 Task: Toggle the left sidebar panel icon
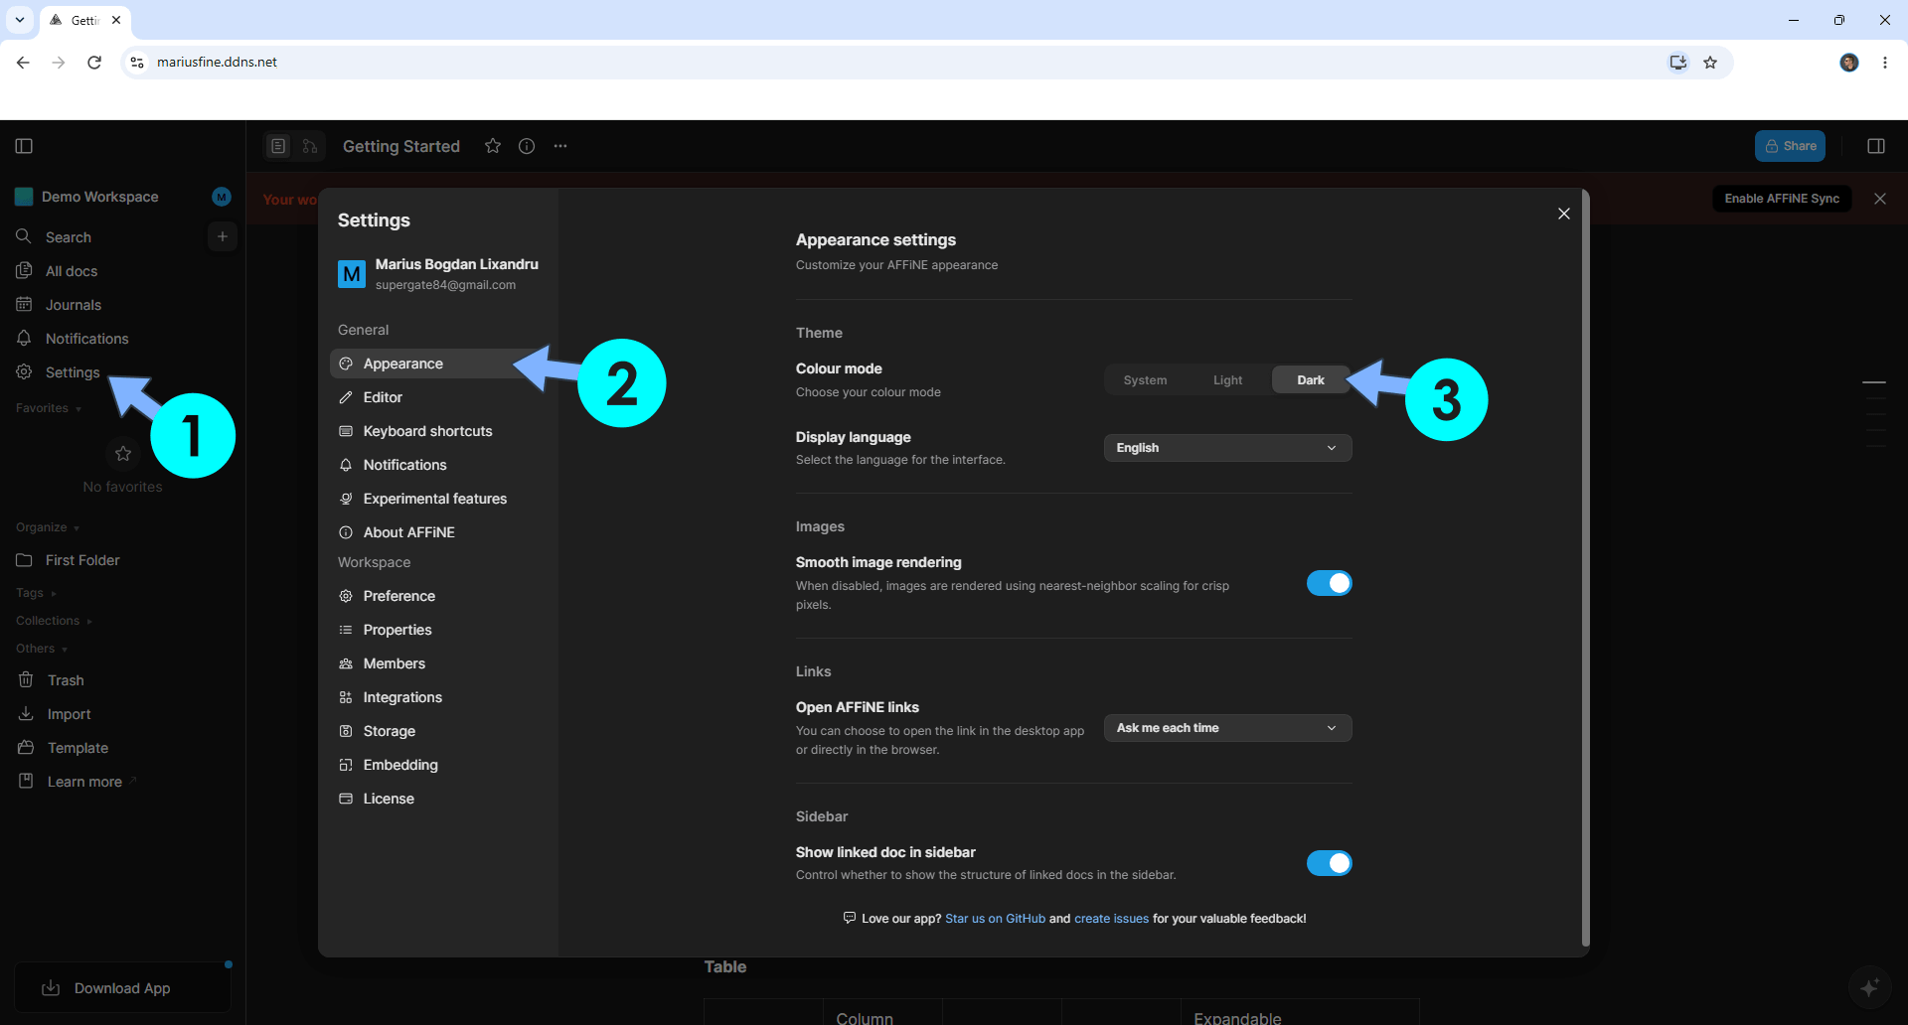pos(25,146)
